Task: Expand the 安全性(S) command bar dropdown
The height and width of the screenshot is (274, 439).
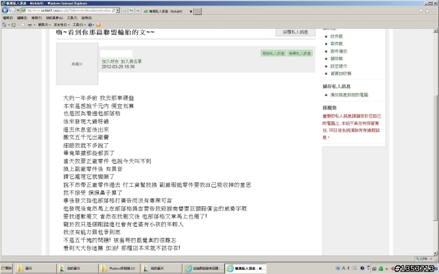Action: (61, 25)
